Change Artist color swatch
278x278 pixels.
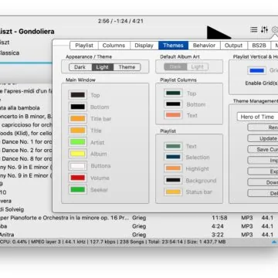pos(78,142)
